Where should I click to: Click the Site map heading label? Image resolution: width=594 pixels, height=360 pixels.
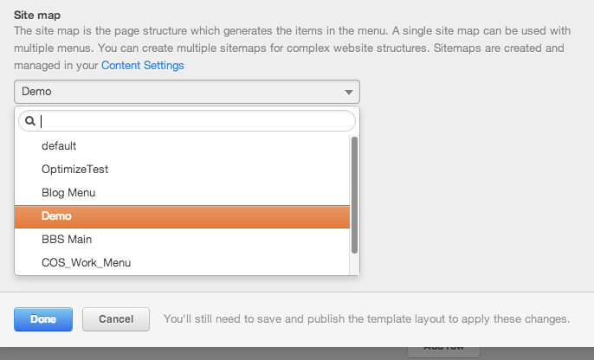pyautogui.click(x=37, y=15)
